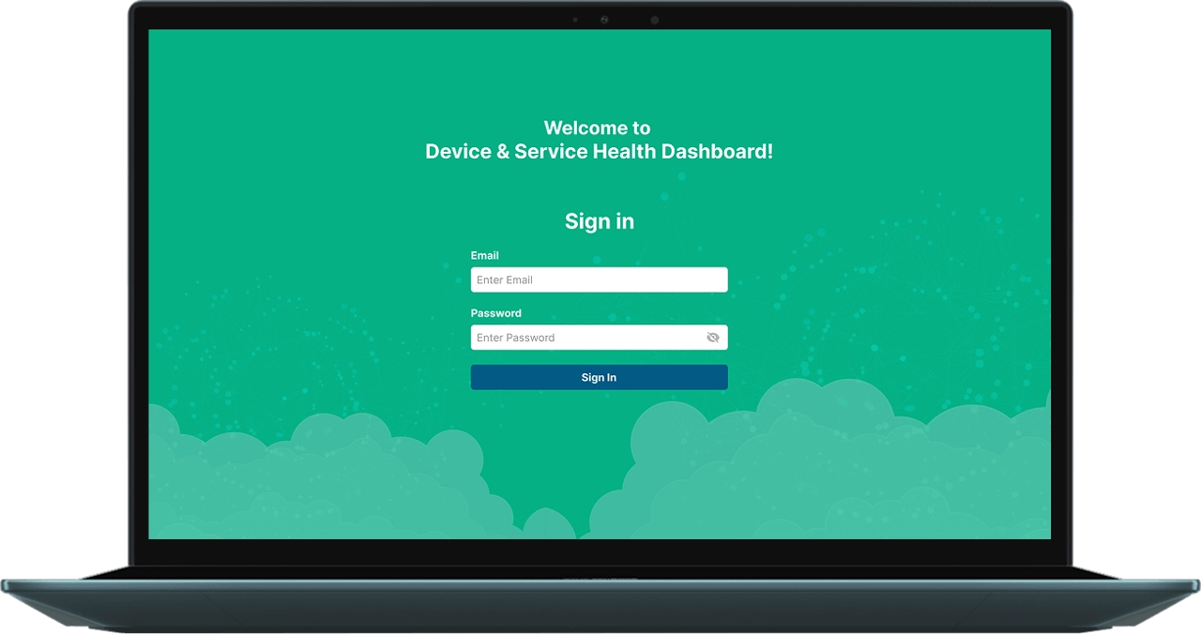Click the exclamation mark ending the dashboard title
This screenshot has width=1201, height=634.
[769, 152]
